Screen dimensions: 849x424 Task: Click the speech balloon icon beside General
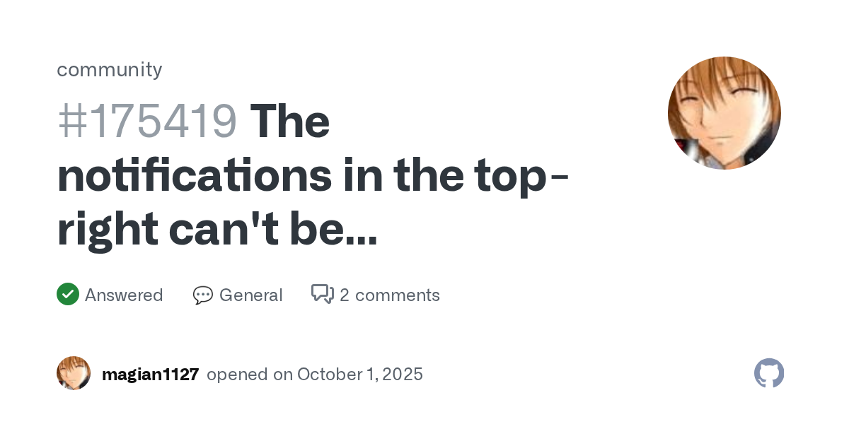[203, 295]
